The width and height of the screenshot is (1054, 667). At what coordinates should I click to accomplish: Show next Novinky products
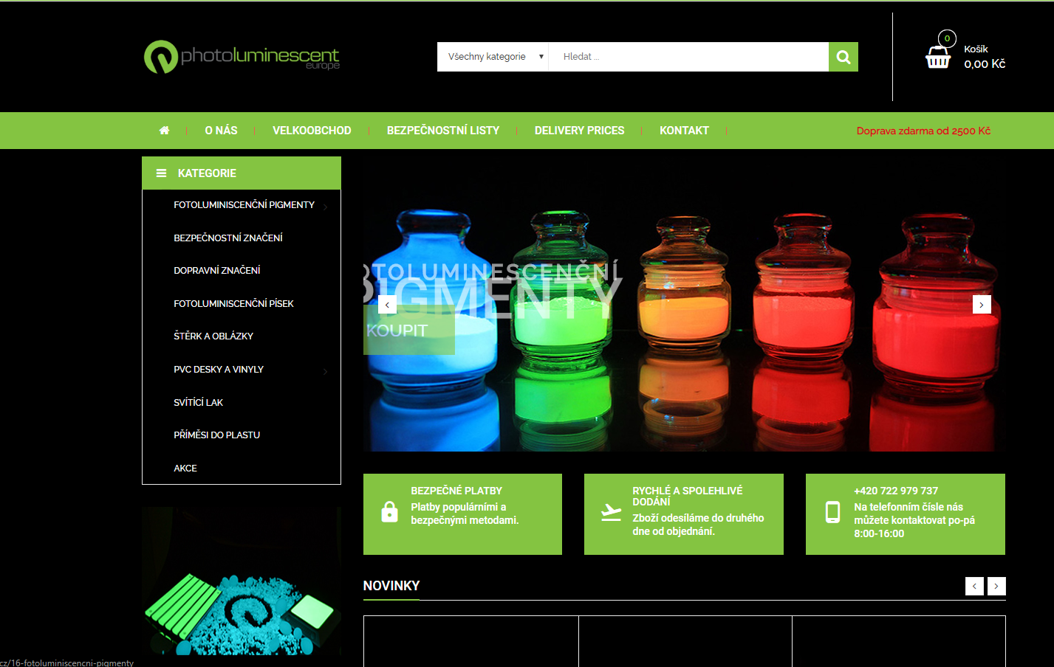pos(996,586)
